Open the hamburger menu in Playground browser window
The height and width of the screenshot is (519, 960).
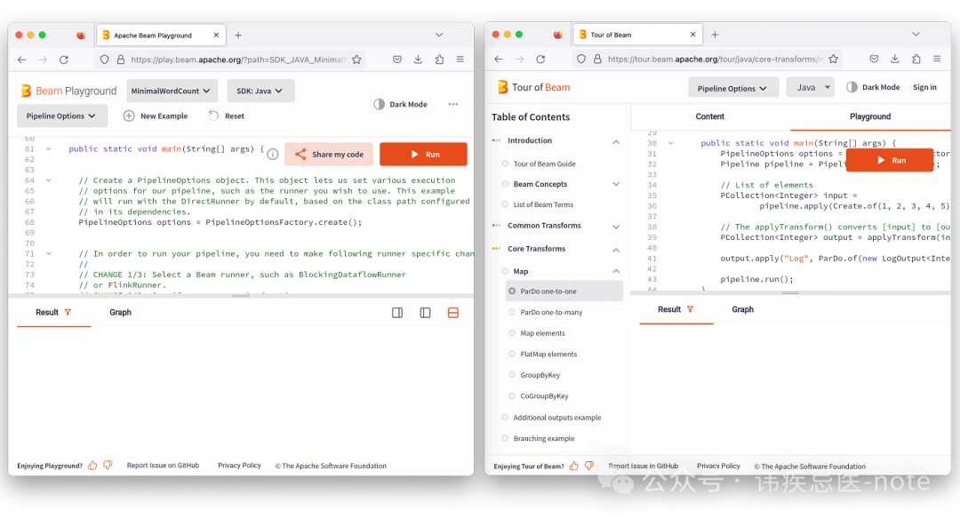pyautogui.click(x=460, y=60)
